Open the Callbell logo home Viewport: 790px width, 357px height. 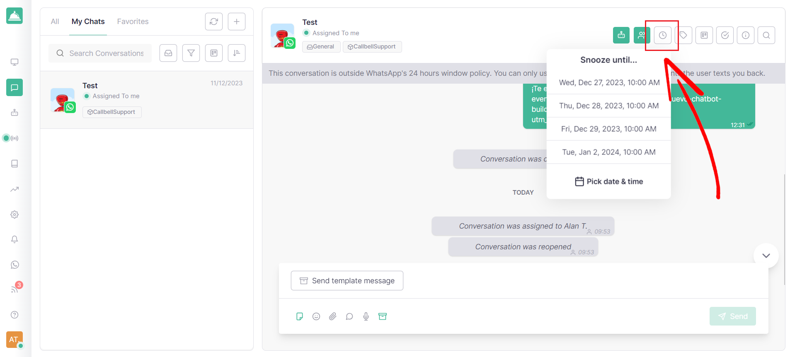pyautogui.click(x=15, y=16)
